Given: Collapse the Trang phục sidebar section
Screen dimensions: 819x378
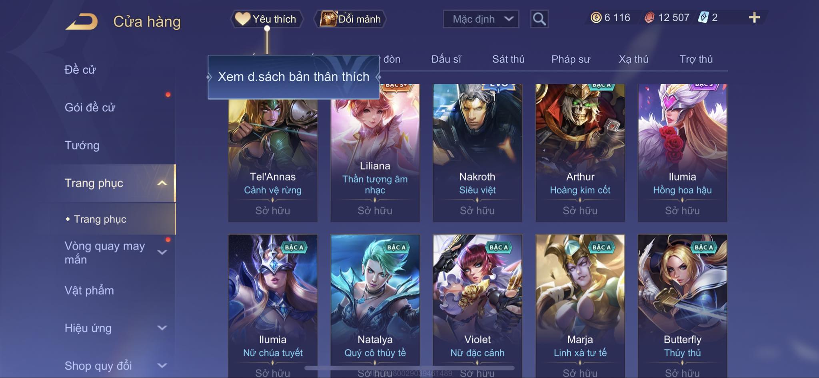Looking at the screenshot, I should click(162, 183).
